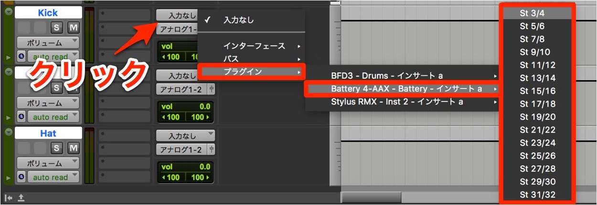This screenshot has width=597, height=205.
Task: Click the timebase clock icon on Hat track
Action: [21, 177]
